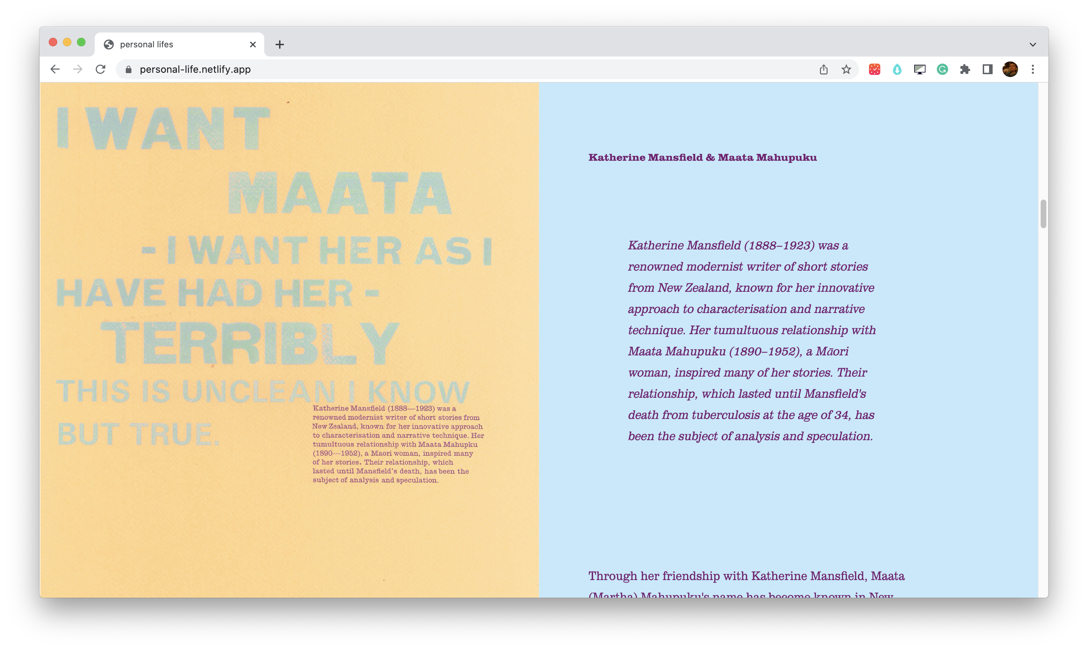The width and height of the screenshot is (1088, 650).
Task: Click the forward navigation arrow
Action: [x=77, y=69]
